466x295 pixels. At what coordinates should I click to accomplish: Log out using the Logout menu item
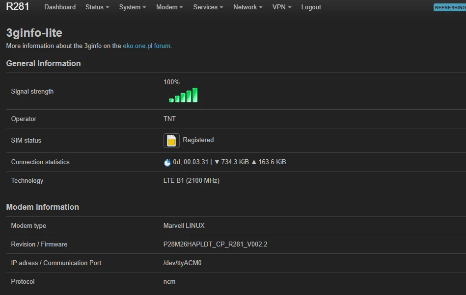(x=311, y=7)
